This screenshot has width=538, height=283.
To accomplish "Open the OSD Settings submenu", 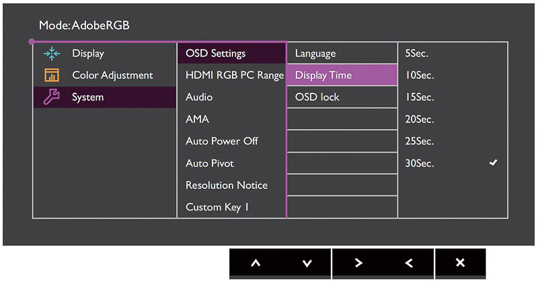I will point(231,54).
